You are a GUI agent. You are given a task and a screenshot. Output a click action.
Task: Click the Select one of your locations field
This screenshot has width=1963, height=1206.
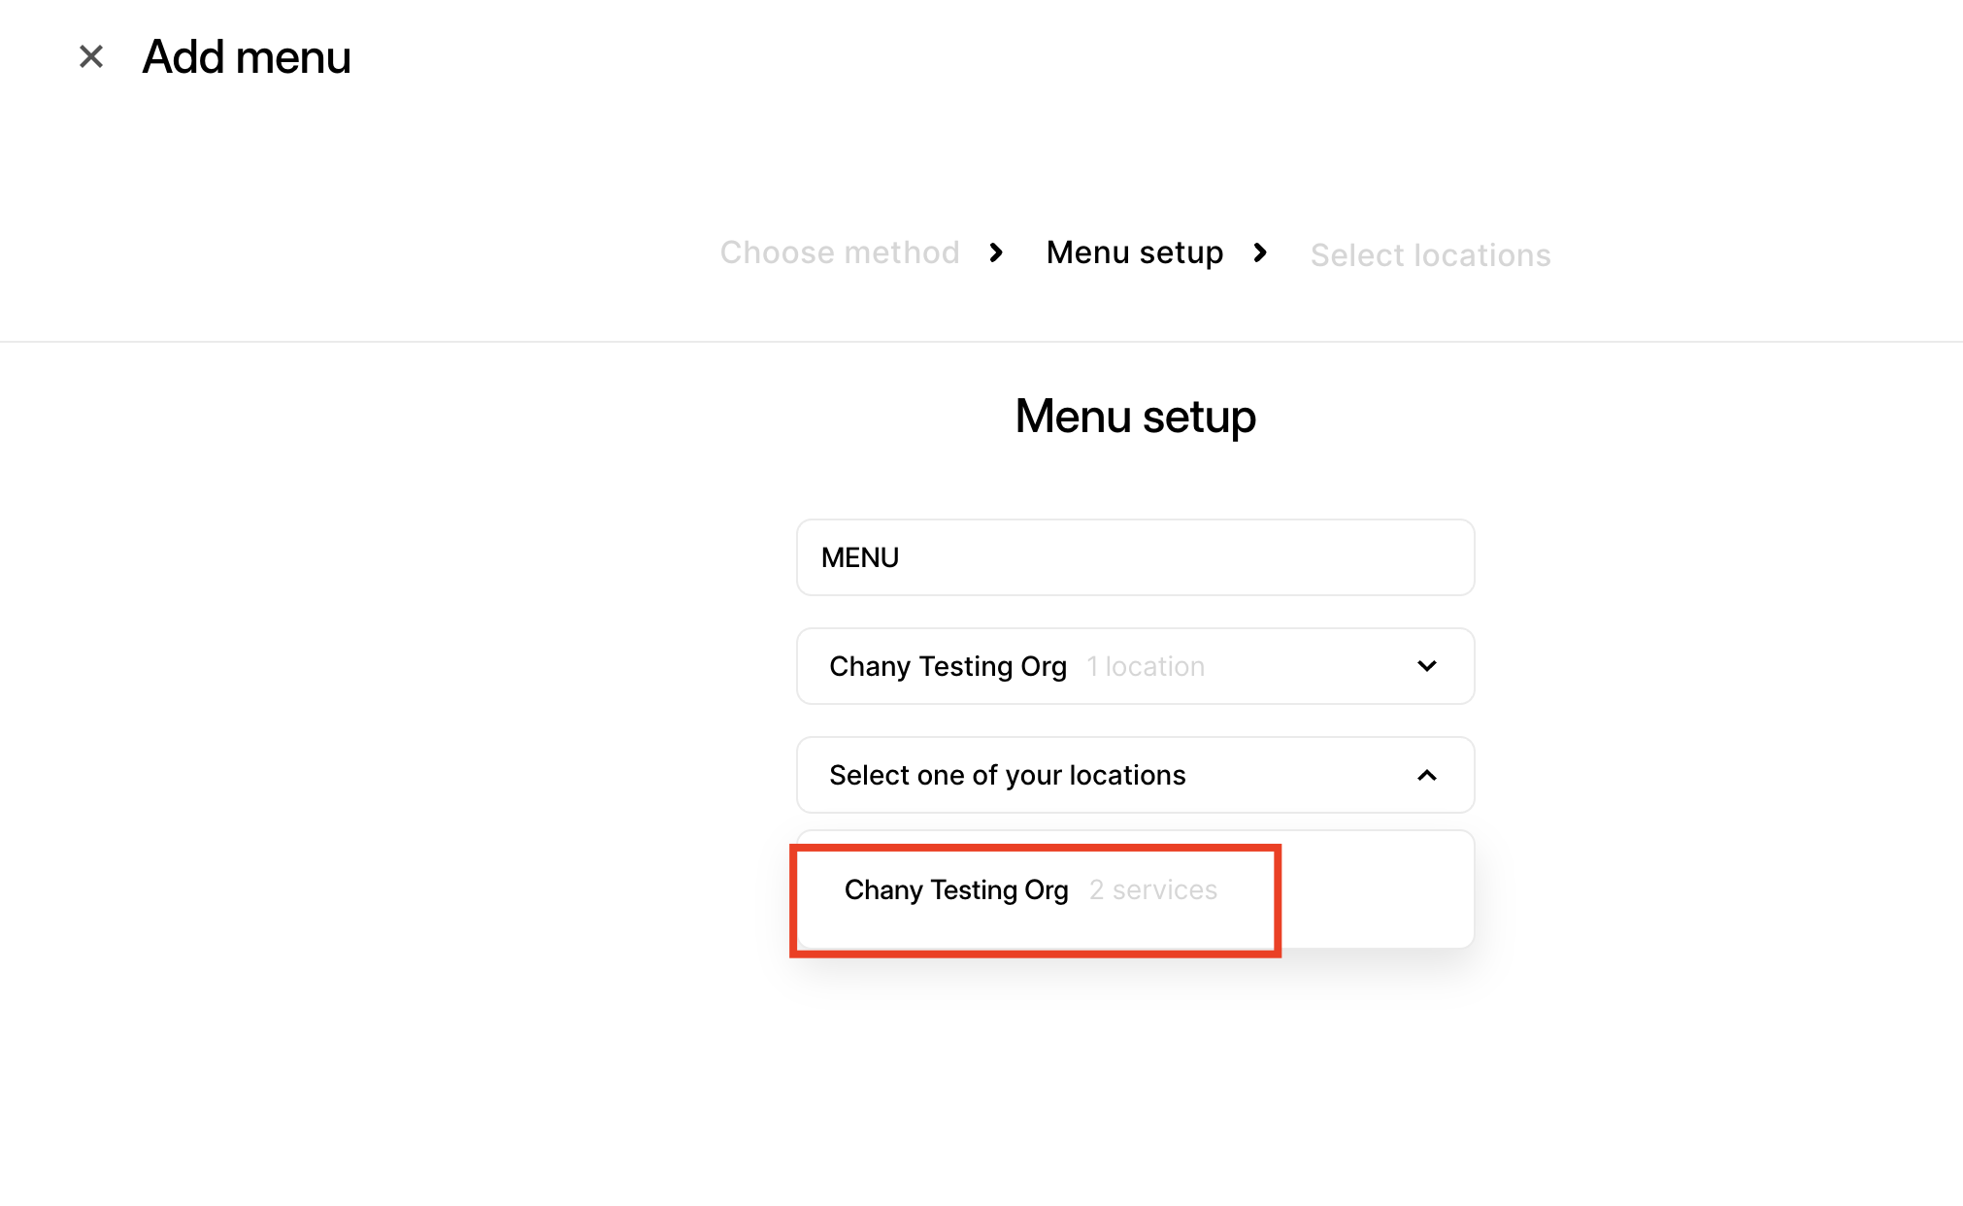pyautogui.click(x=1008, y=775)
